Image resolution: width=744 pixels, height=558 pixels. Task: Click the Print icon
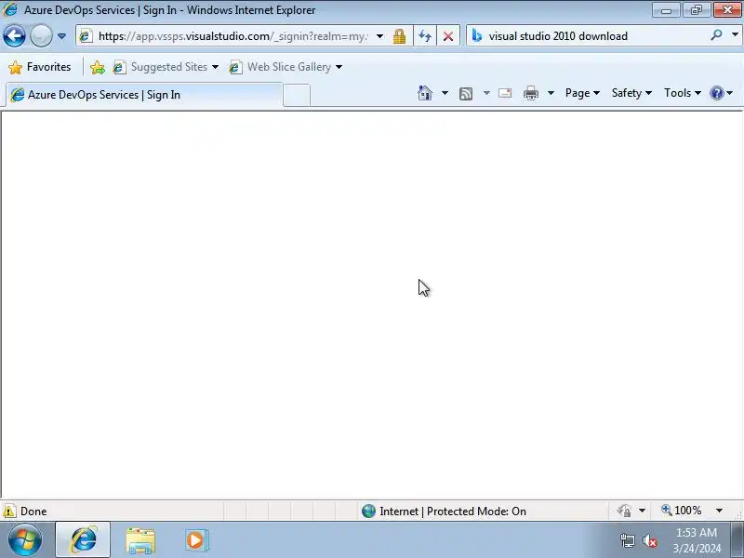(x=530, y=93)
